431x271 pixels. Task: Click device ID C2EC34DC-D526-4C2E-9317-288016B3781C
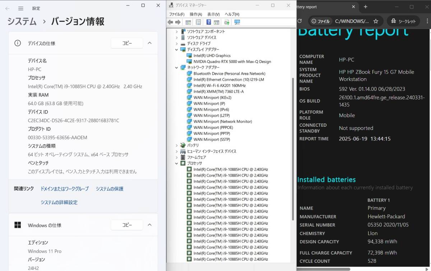point(73,121)
